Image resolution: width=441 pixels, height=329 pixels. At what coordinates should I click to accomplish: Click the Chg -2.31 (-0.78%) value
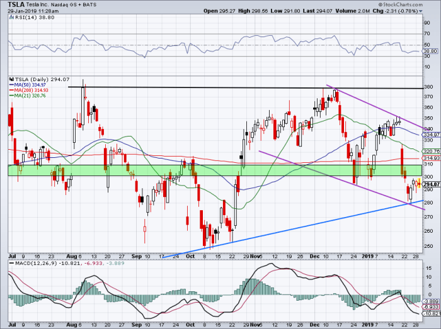[396, 11]
